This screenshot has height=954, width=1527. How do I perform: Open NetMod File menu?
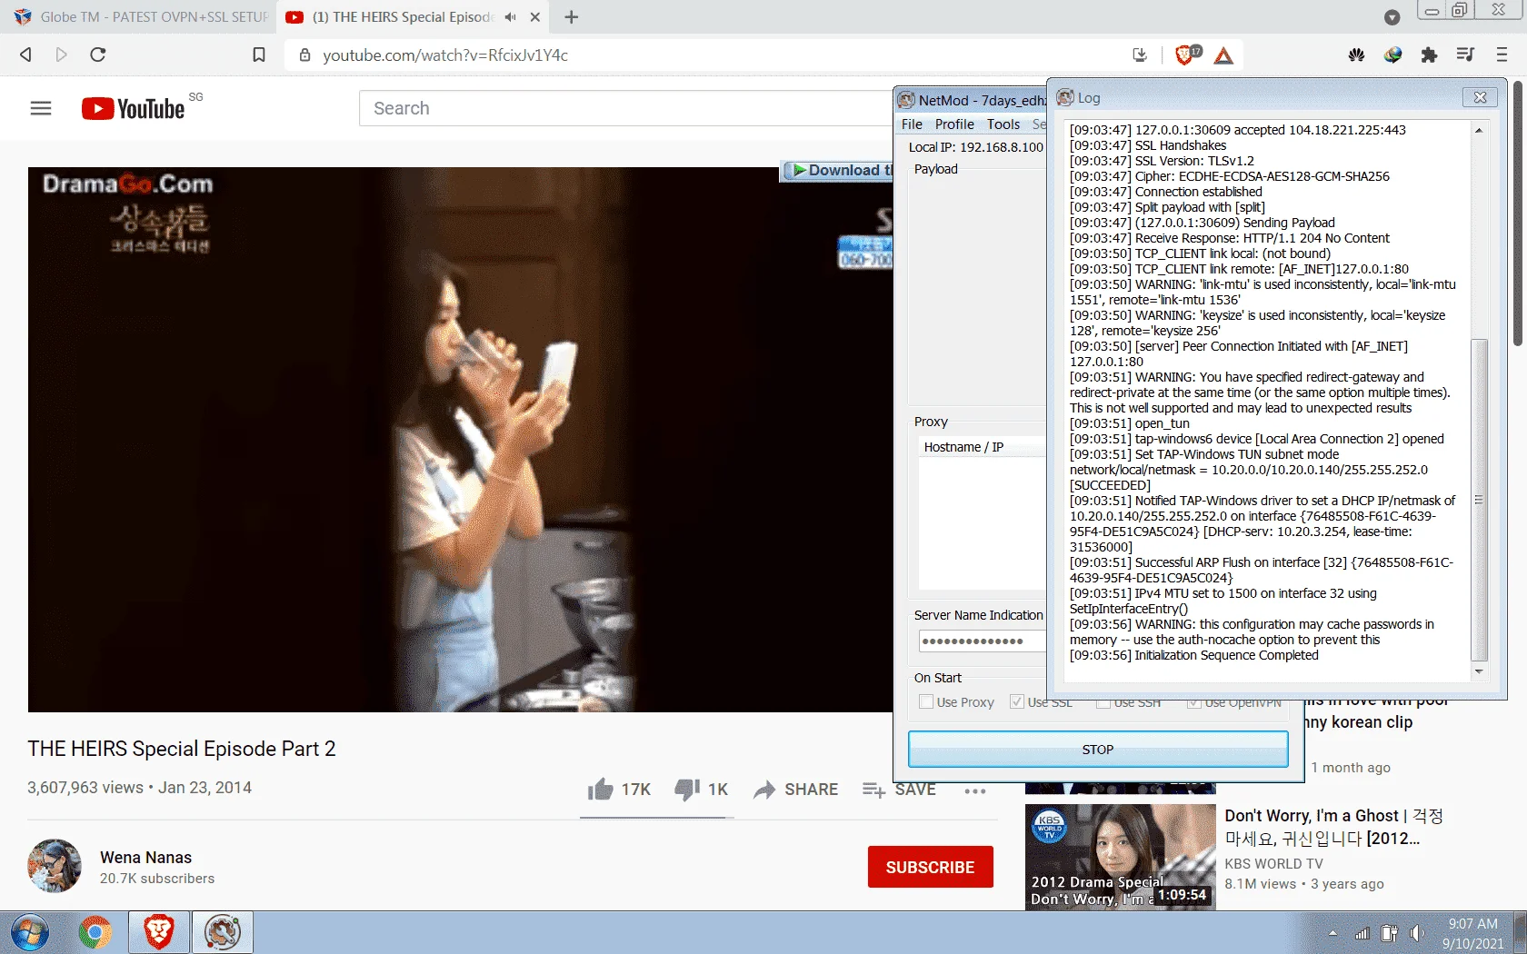[912, 124]
